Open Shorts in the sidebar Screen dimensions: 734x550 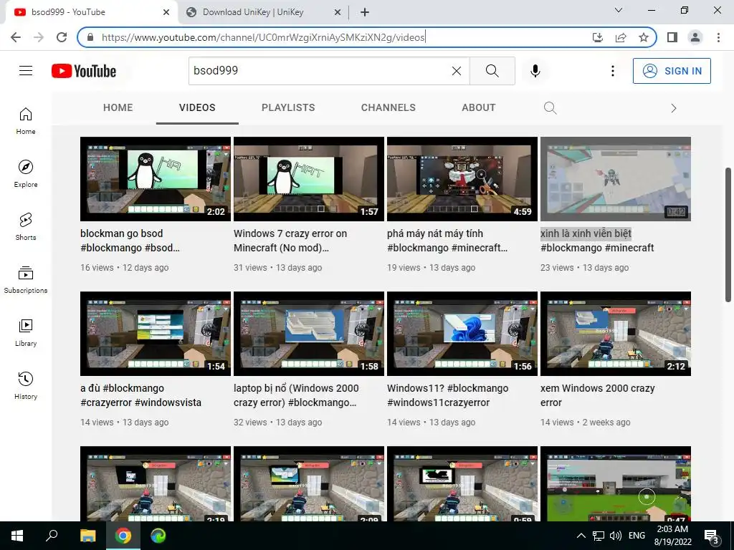pos(26,227)
